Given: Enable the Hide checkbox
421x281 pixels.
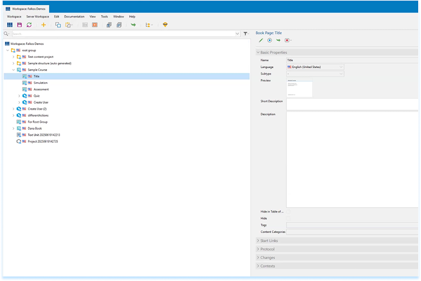Looking at the screenshot, I should click(288, 218).
